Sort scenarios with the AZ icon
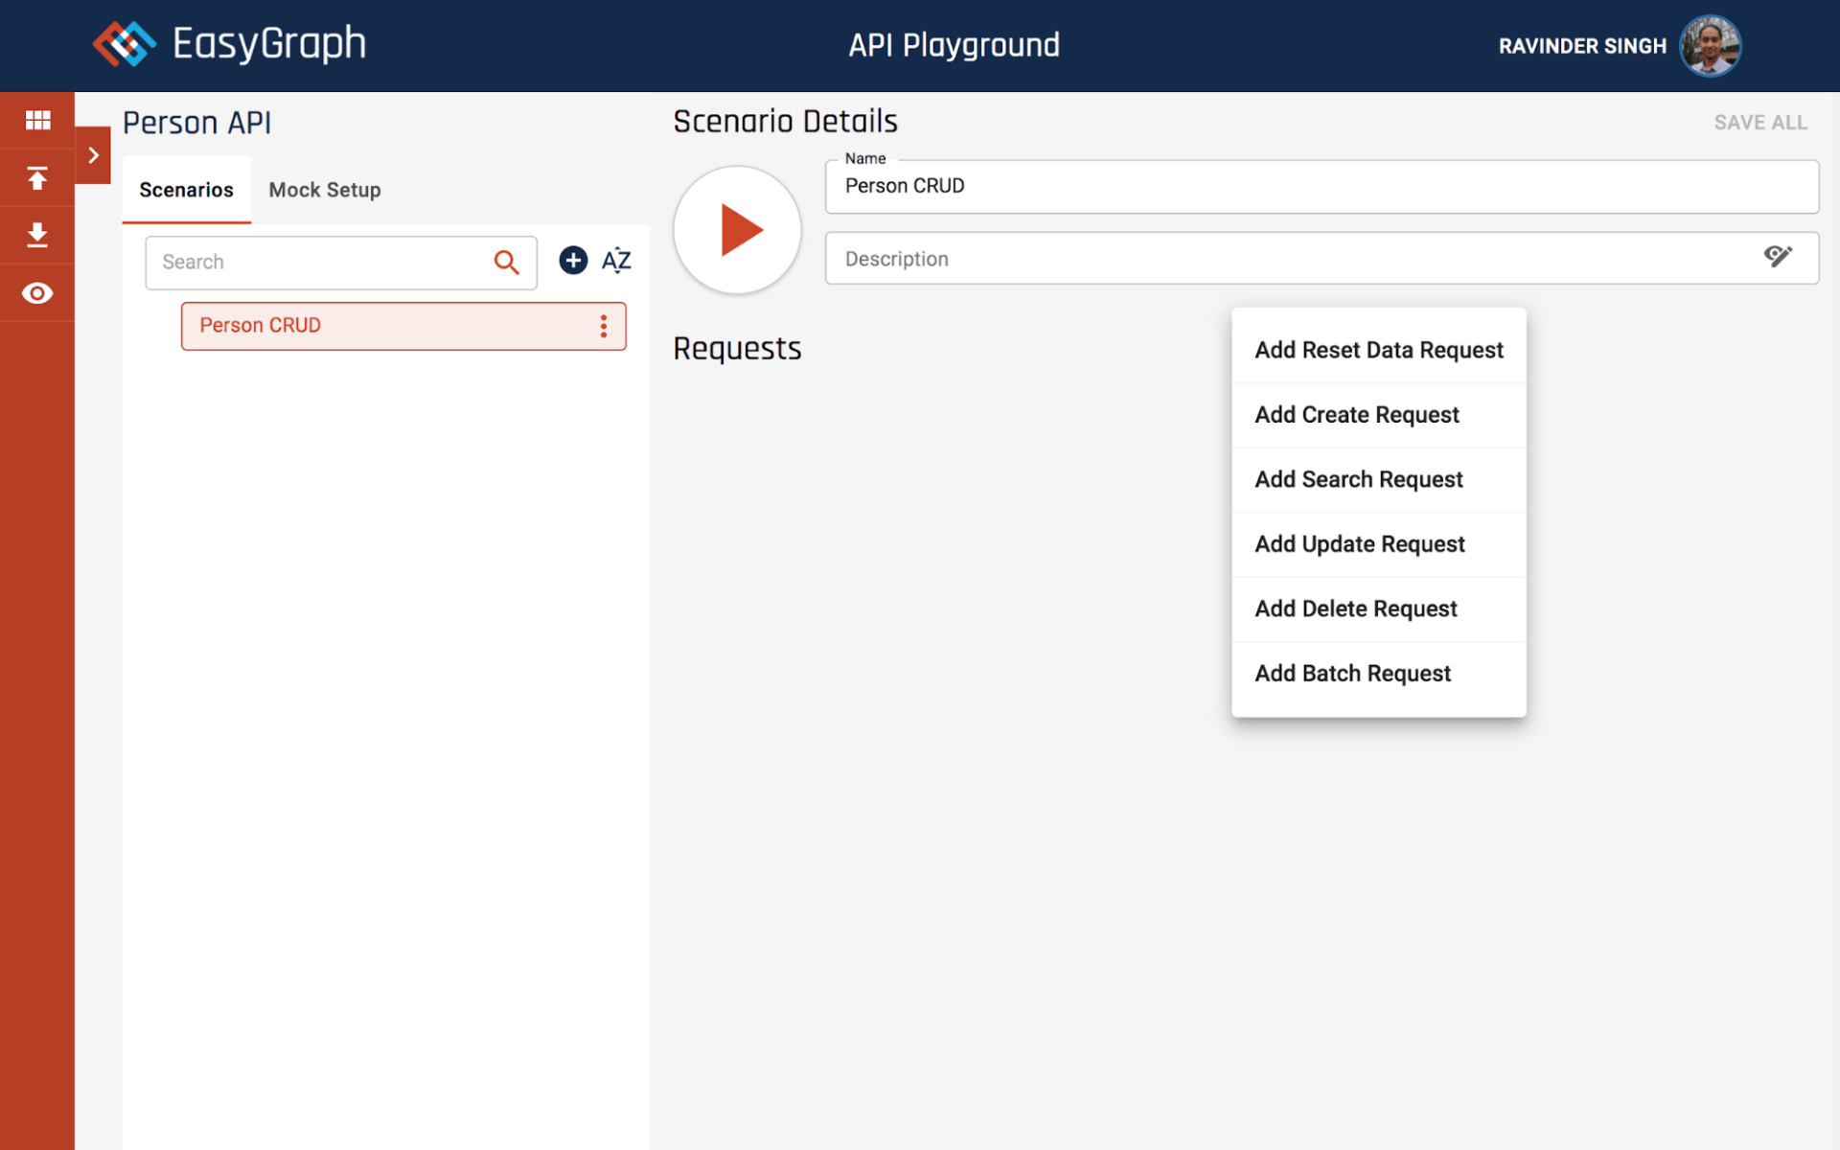Screen dimensions: 1840x1150 [616, 261]
